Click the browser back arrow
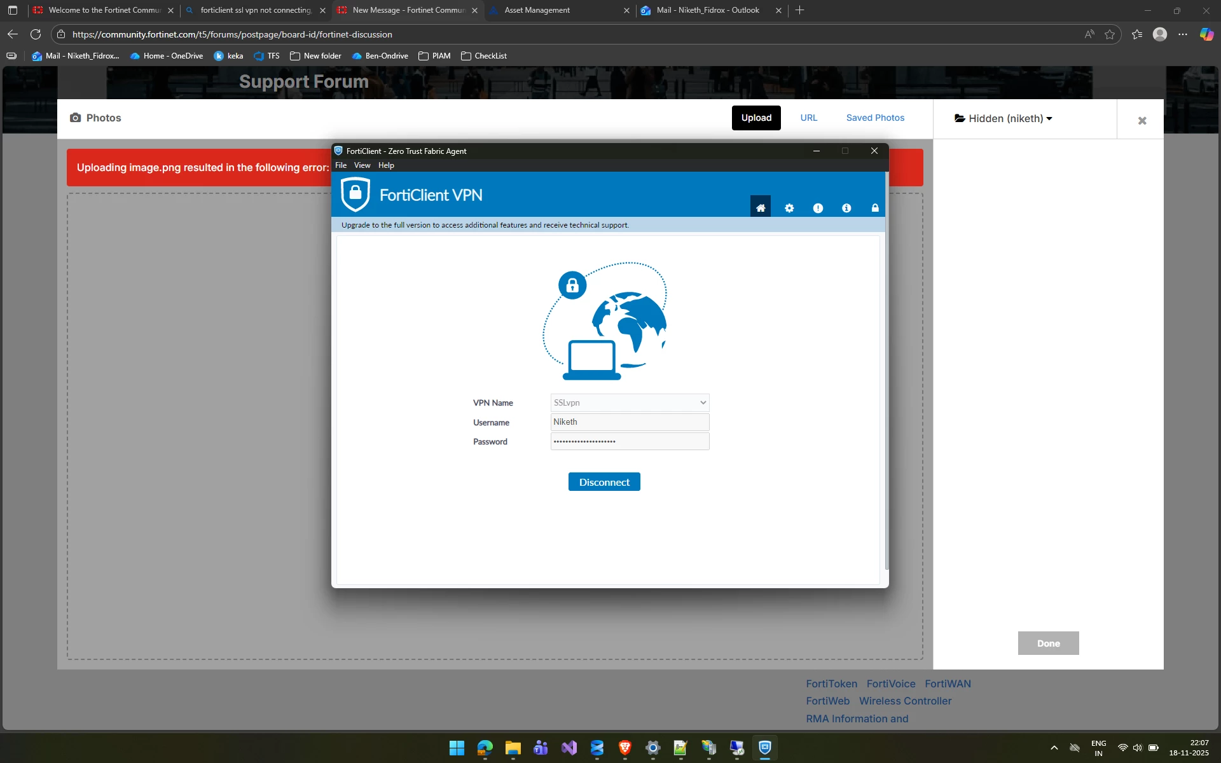Image resolution: width=1221 pixels, height=763 pixels. (13, 34)
